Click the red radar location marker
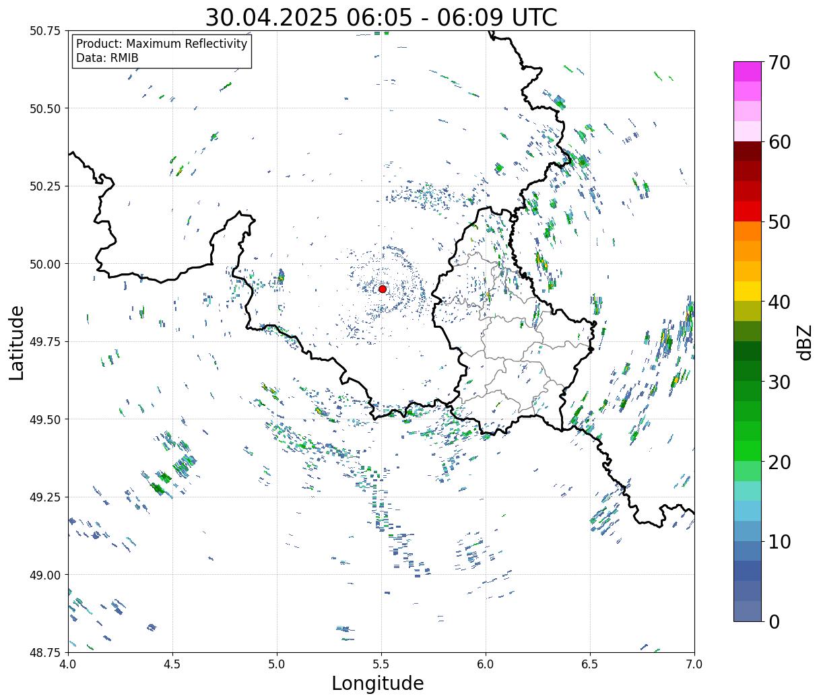The width and height of the screenshot is (821, 700). coord(383,289)
